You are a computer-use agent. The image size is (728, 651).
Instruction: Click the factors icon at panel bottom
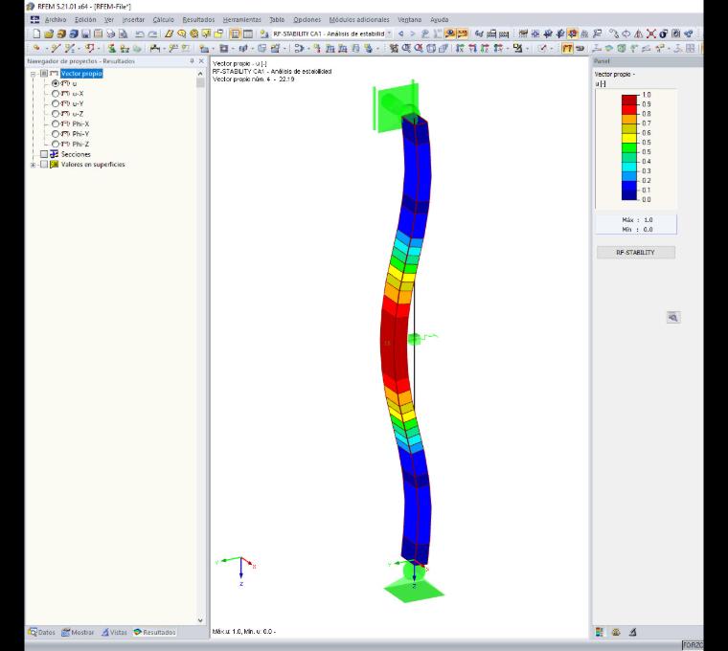pos(616,632)
